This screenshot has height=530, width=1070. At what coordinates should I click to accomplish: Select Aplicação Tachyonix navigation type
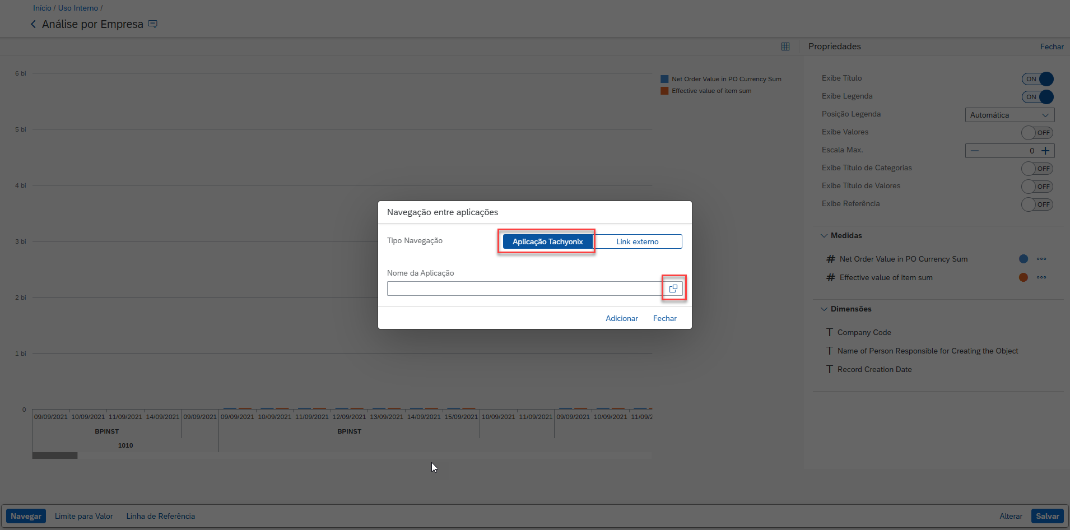point(547,241)
